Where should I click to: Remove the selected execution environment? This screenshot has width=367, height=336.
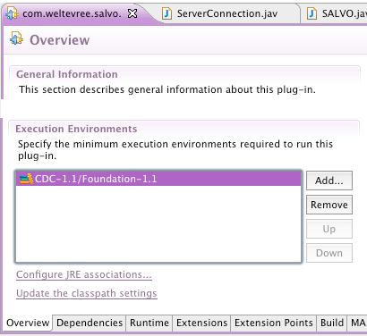(329, 205)
